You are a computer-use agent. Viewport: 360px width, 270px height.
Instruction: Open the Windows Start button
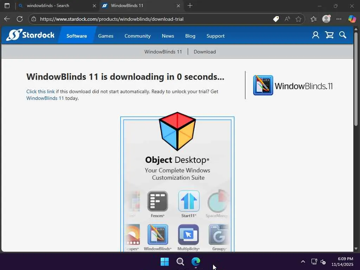[165, 262]
